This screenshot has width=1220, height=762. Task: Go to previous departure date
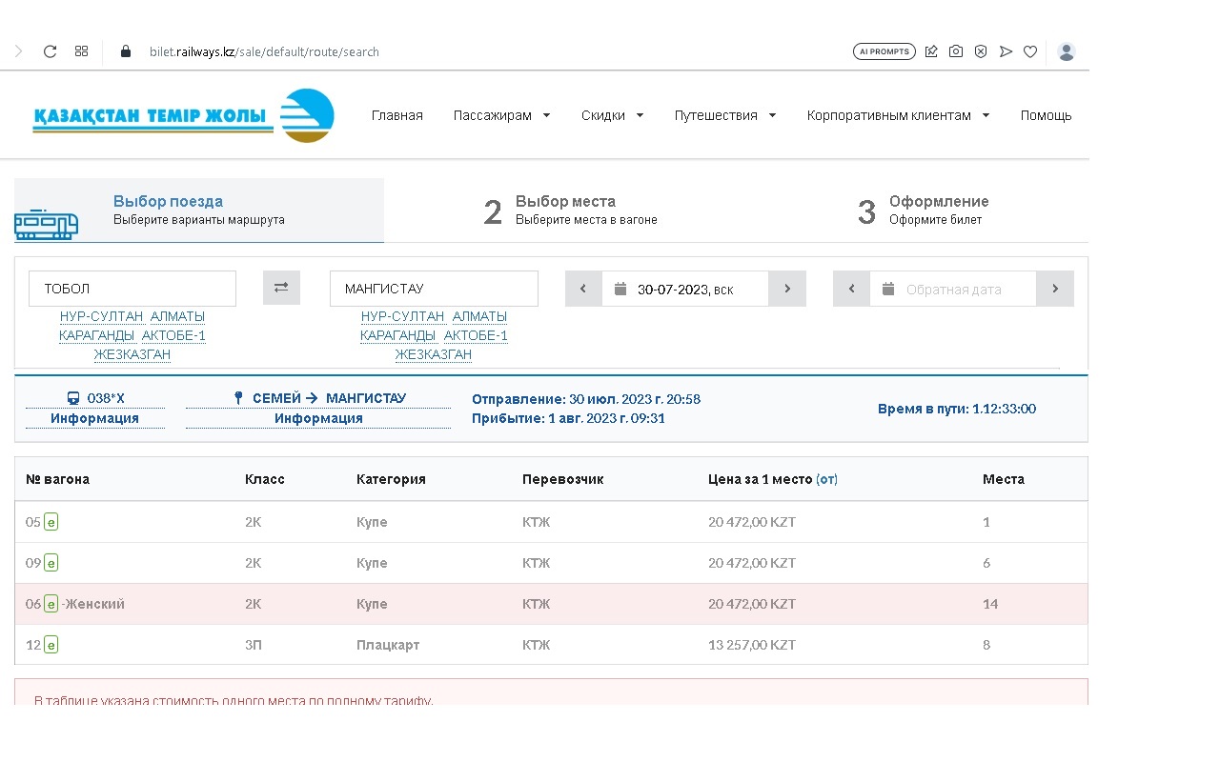(x=583, y=289)
